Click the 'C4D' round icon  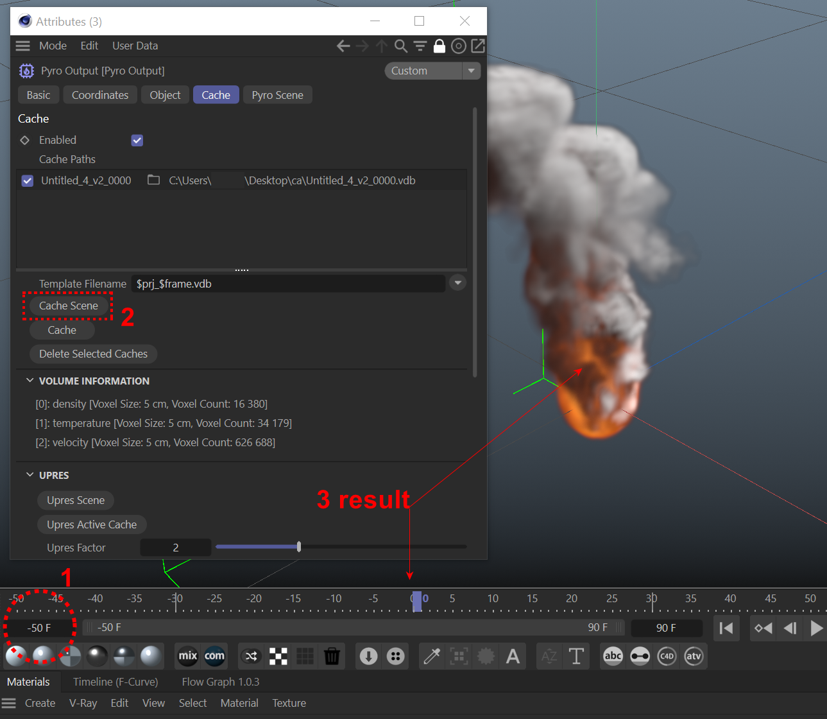click(667, 656)
